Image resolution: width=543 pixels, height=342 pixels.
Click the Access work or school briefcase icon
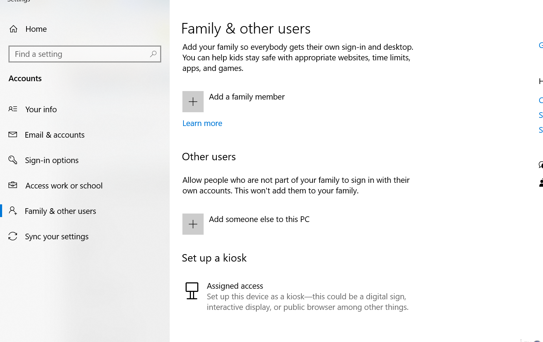[x=13, y=185]
